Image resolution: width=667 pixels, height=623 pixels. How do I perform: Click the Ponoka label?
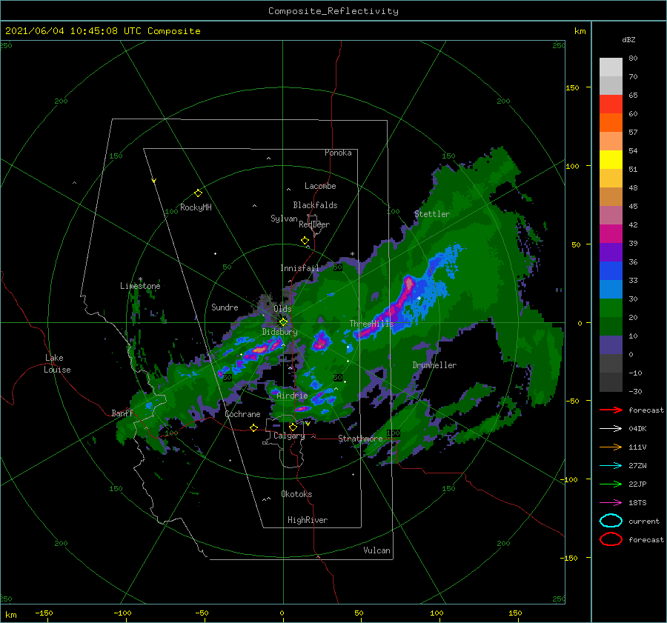point(338,153)
